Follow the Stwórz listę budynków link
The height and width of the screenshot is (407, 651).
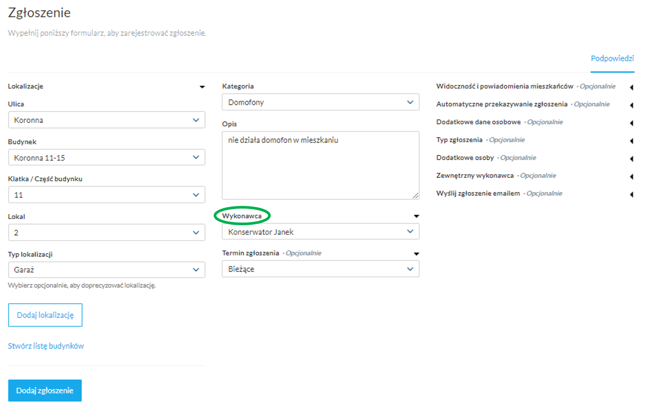click(46, 346)
